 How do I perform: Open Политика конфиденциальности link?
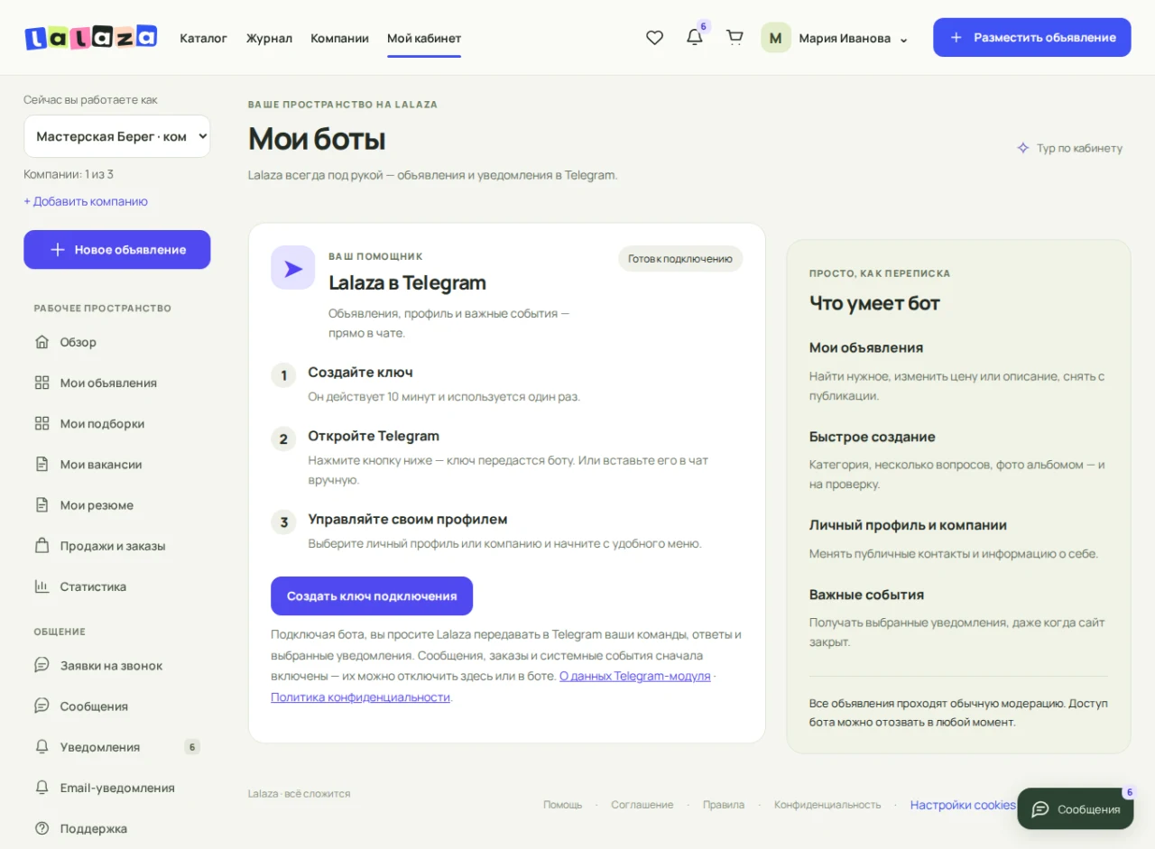[x=360, y=697]
